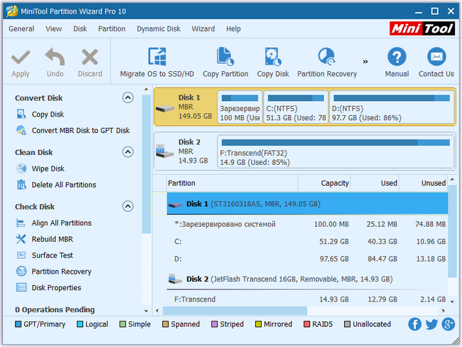
Task: Click the Undo arrow icon
Action: pyautogui.click(x=55, y=57)
